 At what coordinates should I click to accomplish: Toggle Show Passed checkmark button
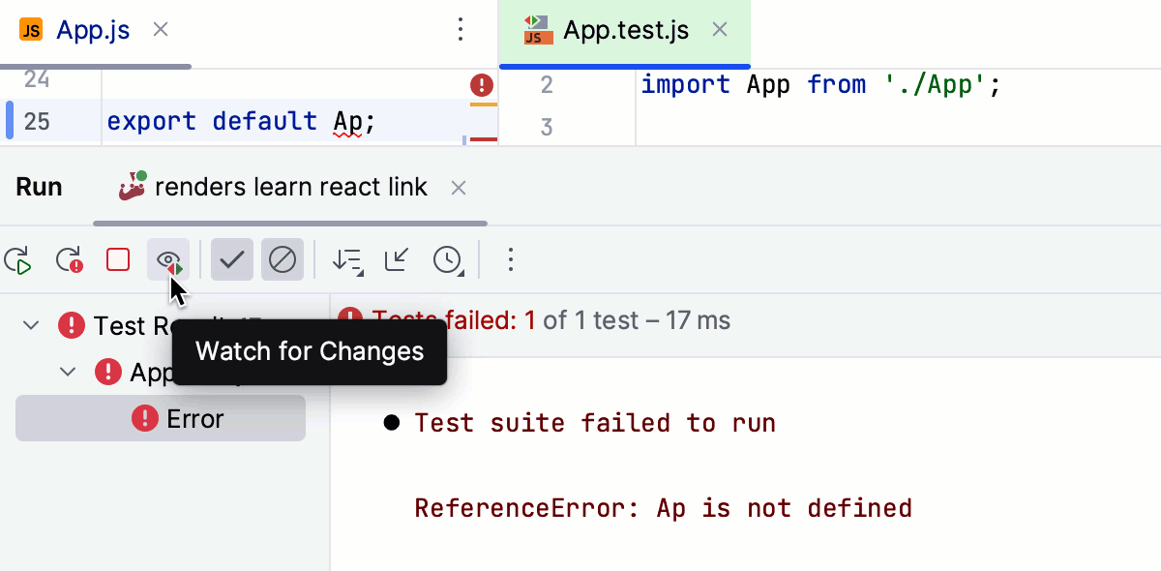232,260
